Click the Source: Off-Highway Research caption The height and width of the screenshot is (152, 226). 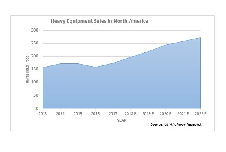[176, 124]
